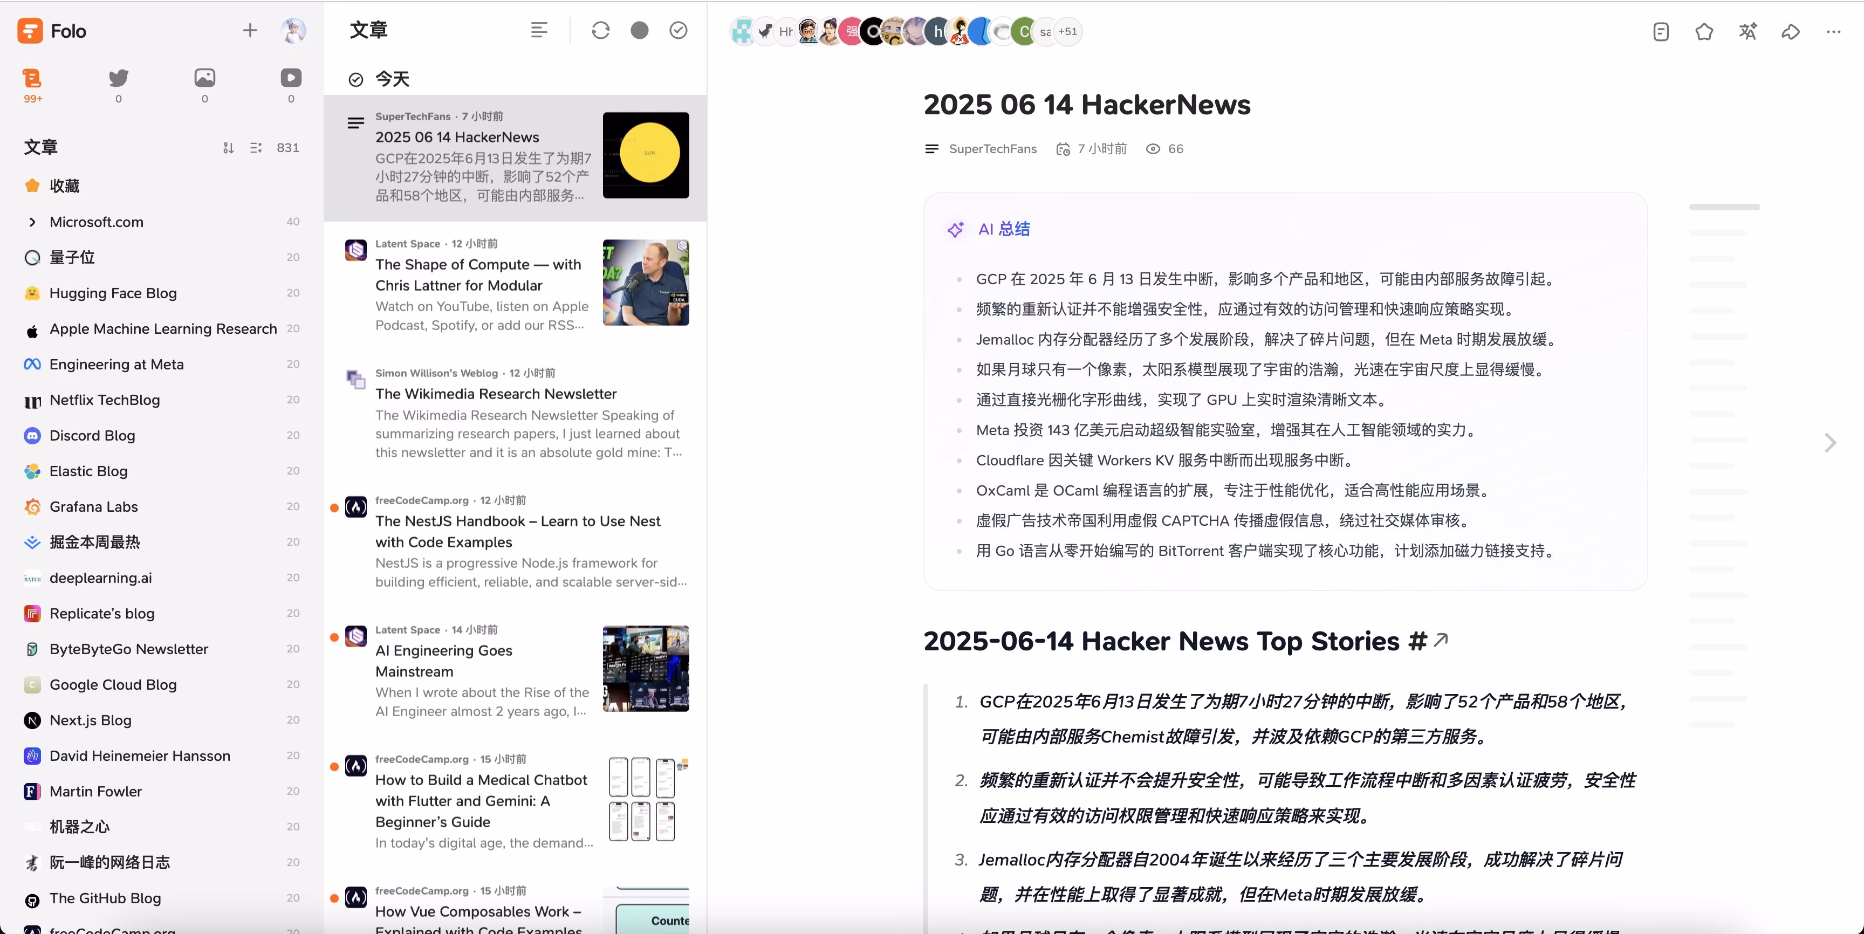Mark today's articles read via 今天 check
The height and width of the screenshot is (934, 1864).
(356, 80)
